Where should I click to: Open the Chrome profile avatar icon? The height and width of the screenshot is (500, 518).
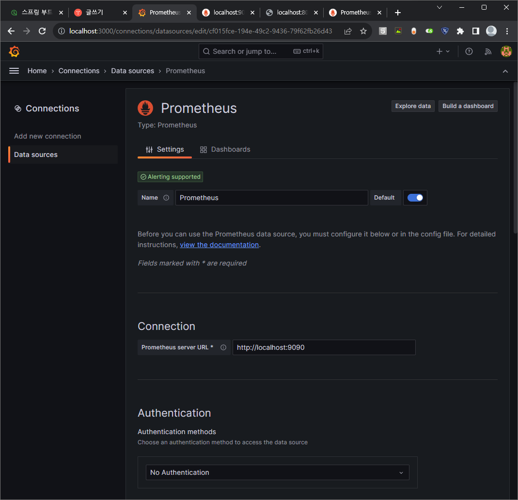click(491, 31)
